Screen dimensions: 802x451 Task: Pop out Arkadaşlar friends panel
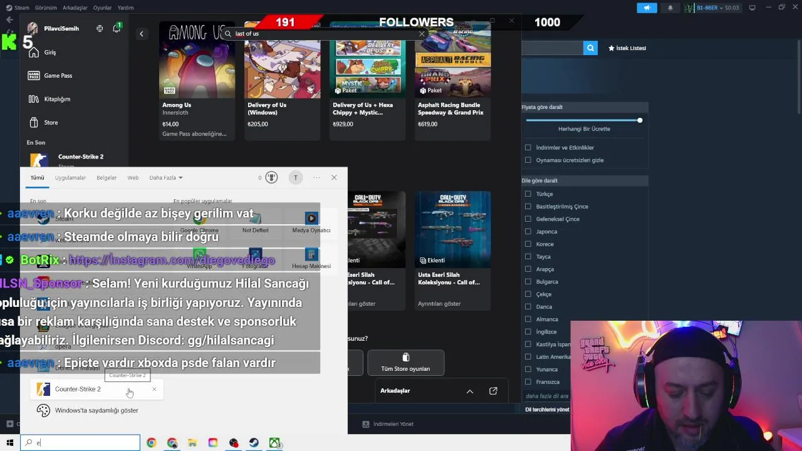tap(493, 391)
